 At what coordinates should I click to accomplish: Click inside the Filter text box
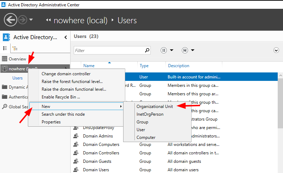(109, 51)
